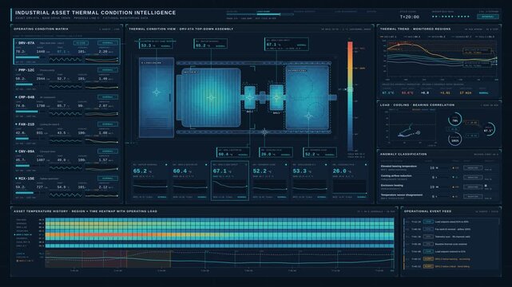Select the DRV-07A asset card
The image size is (512, 287).
[66, 52]
